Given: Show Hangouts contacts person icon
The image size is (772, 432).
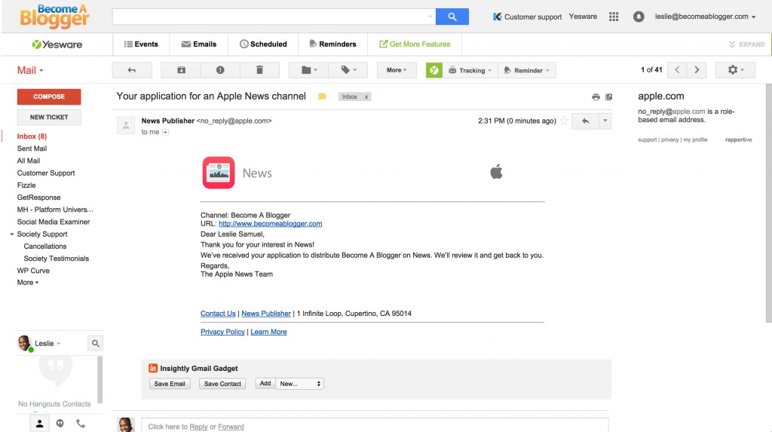Looking at the screenshot, I should tap(39, 424).
